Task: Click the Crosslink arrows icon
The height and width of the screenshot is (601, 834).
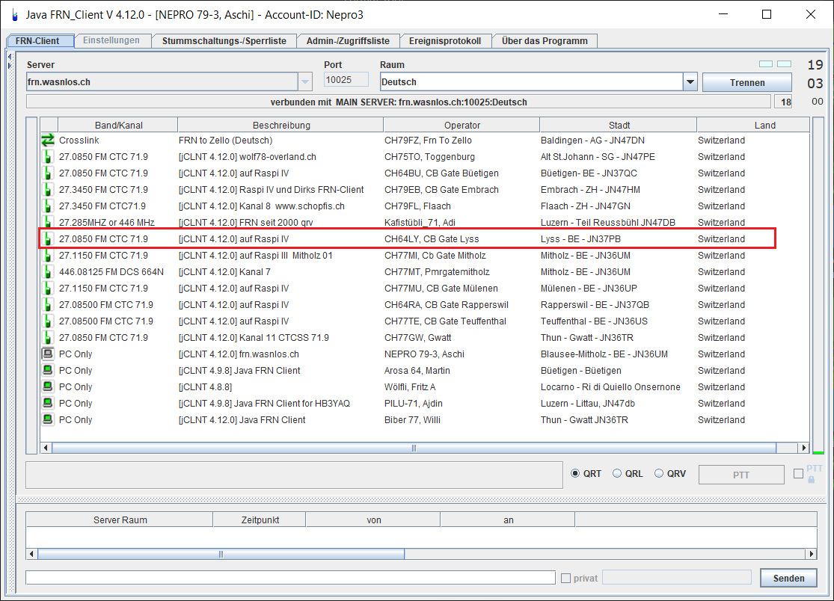Action: click(48, 141)
